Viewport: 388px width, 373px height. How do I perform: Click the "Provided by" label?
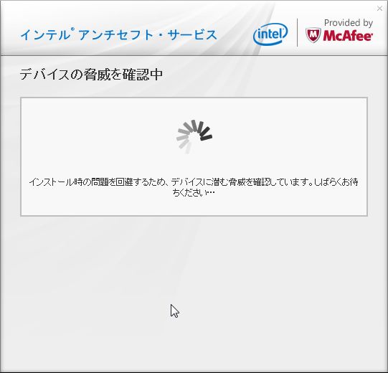click(349, 23)
